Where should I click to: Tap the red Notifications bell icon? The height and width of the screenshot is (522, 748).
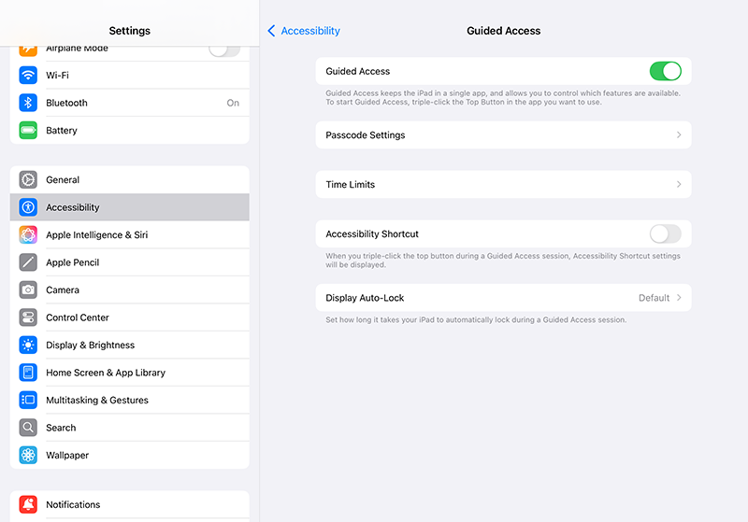click(x=28, y=504)
